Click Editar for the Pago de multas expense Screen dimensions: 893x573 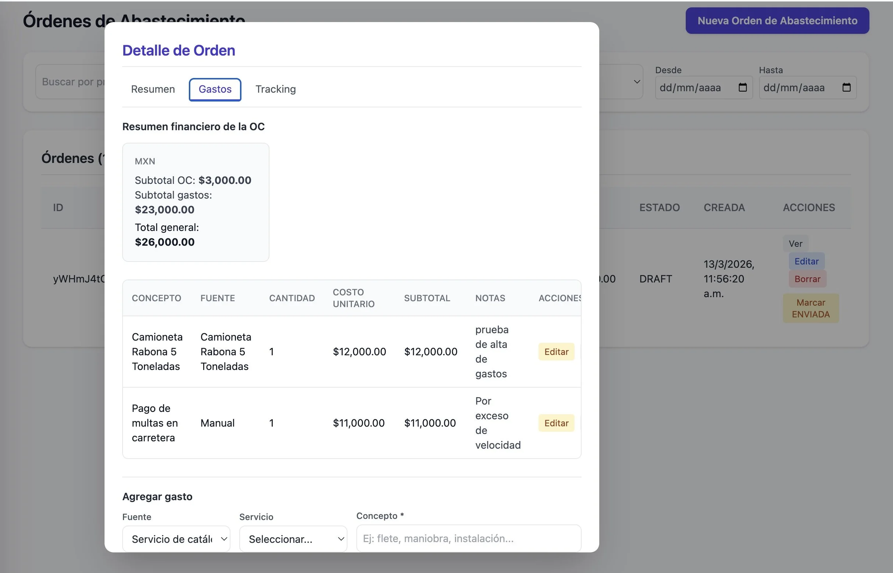tap(556, 423)
